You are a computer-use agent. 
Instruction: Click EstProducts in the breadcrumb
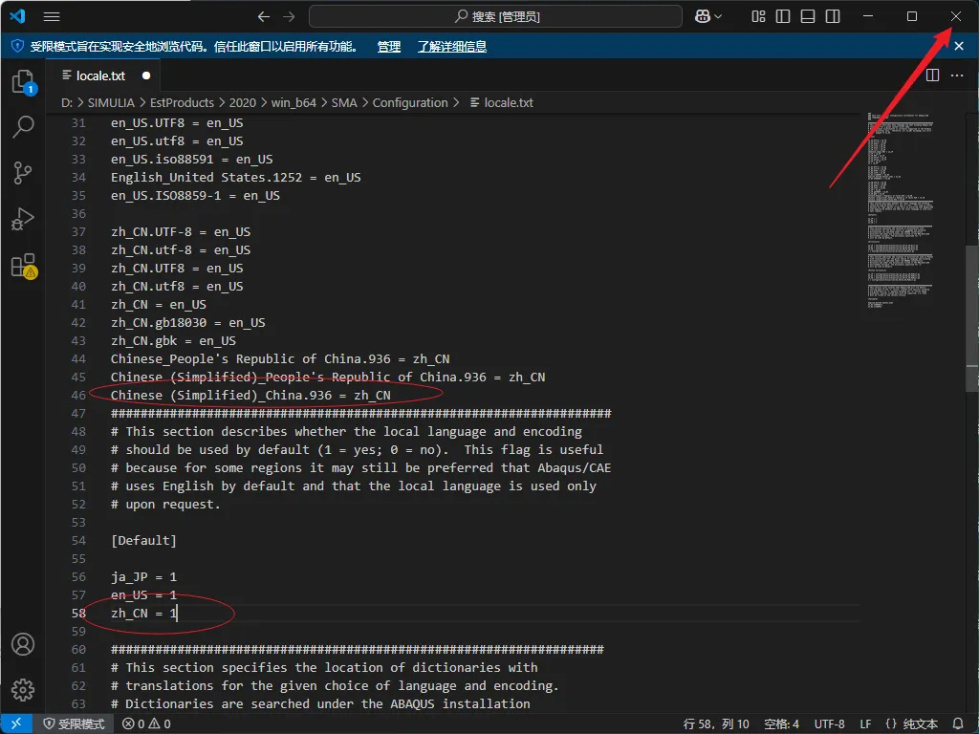coord(182,103)
